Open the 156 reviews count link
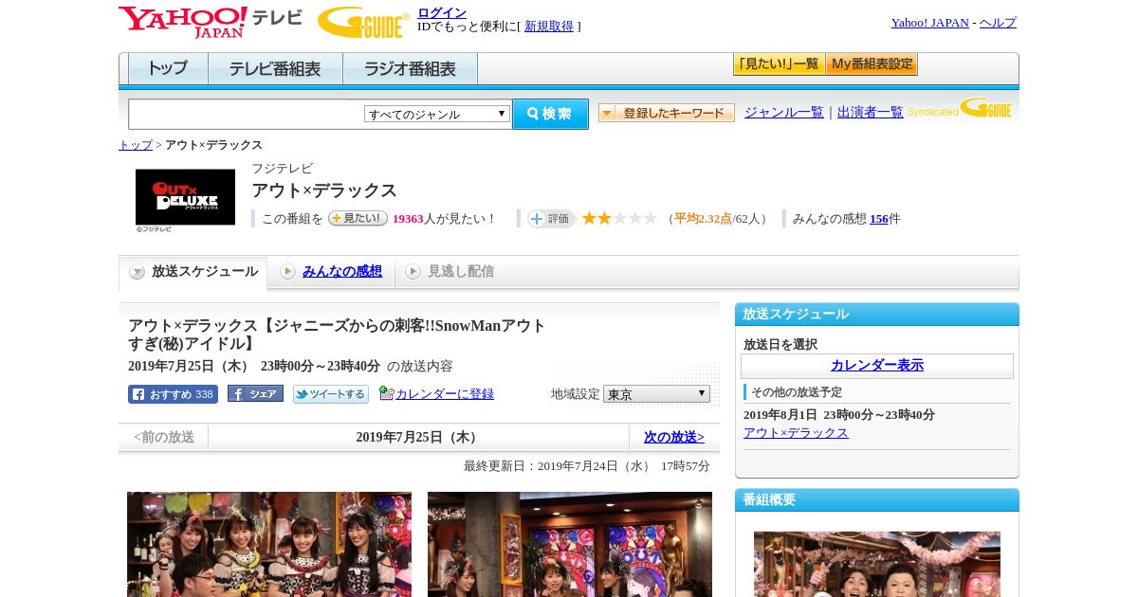This screenshot has width=1138, height=597. tap(879, 219)
